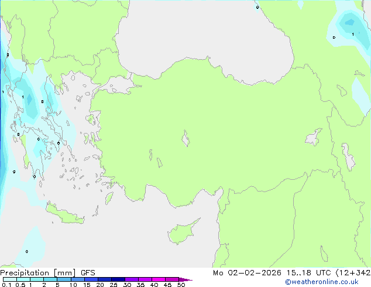
Task: Click the island of Cyprus on map
Action: [181, 233]
